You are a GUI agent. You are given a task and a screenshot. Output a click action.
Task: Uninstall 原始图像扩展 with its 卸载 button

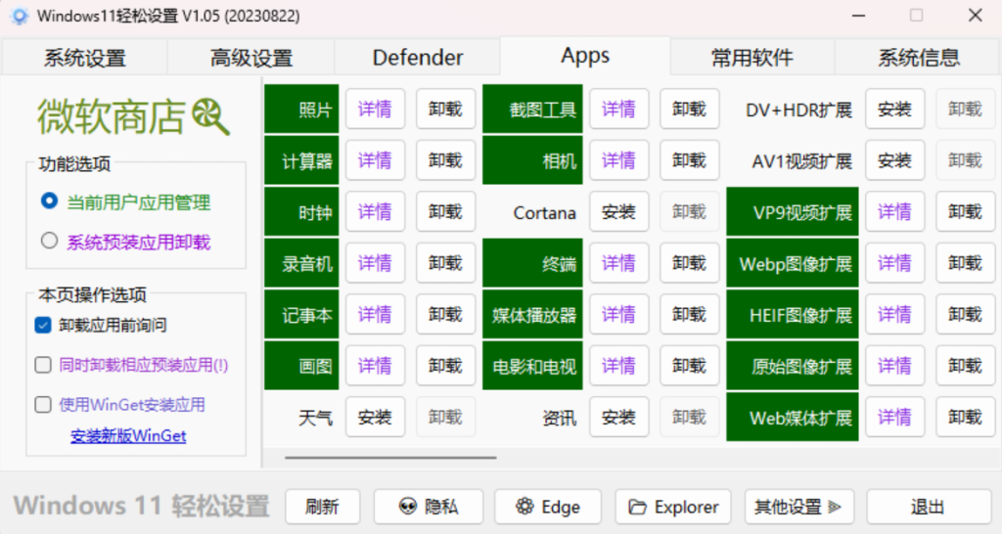(x=965, y=366)
